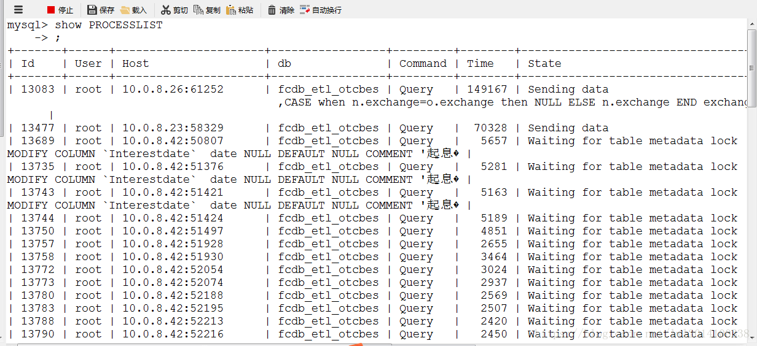Viewport: 757px width, 346px height.
Task: Click the 'show PROCESSLIST' command text
Action: point(109,25)
